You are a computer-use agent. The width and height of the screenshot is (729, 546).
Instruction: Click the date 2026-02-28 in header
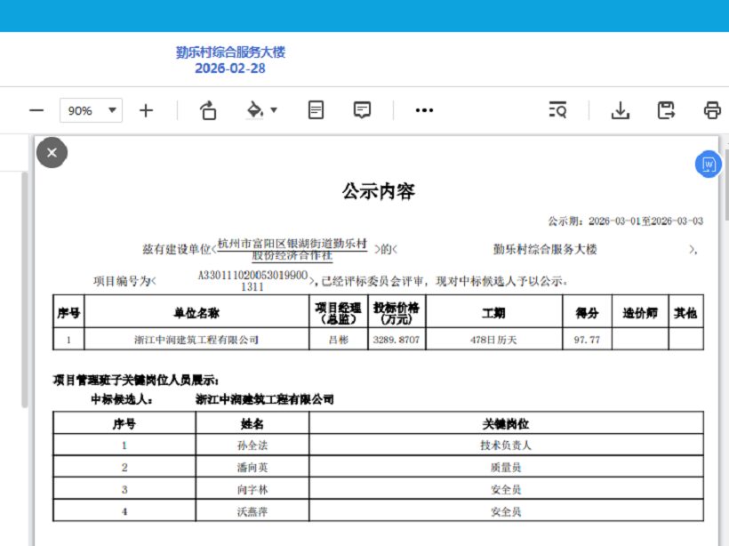[230, 68]
